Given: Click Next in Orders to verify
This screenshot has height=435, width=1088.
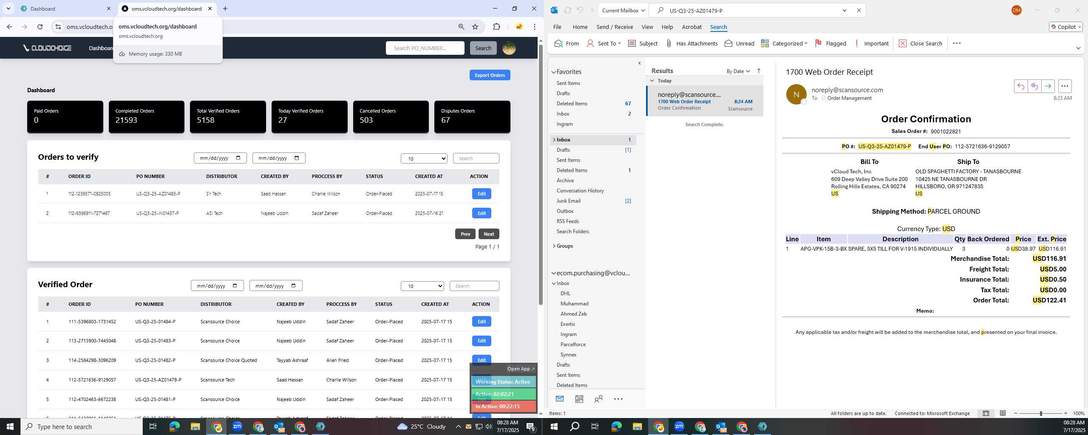Looking at the screenshot, I should 489,234.
